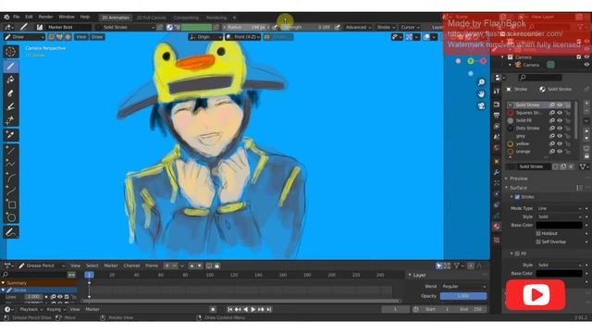Select the Circle tool
The width and height of the screenshot is (592, 333).
click(x=11, y=217)
